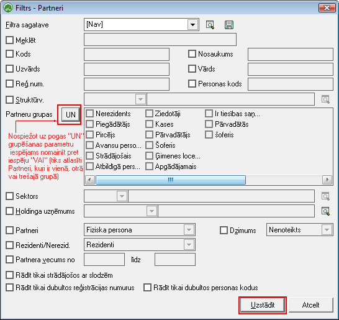Click the scrollbar left arrow in partner groups
Screen dimensions: 339x320
(90, 180)
